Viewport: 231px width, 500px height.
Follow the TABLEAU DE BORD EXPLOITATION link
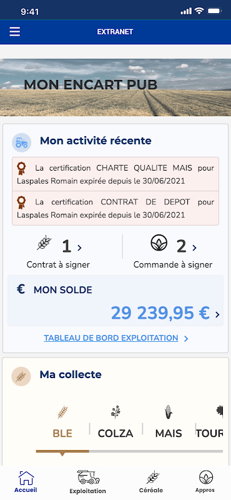111,338
